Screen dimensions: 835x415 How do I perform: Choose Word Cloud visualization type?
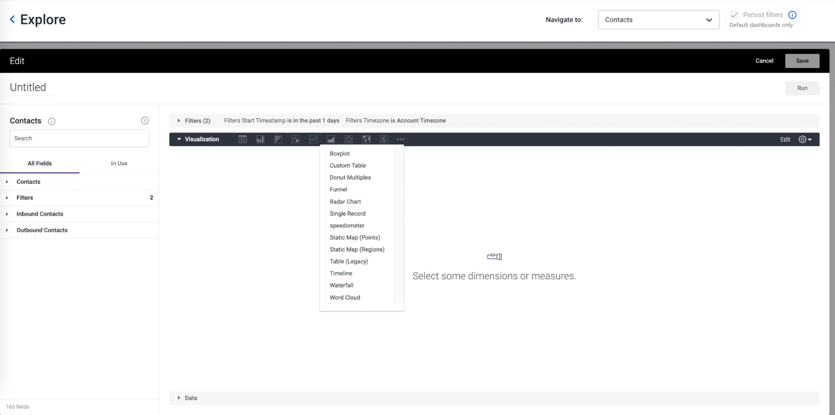345,297
